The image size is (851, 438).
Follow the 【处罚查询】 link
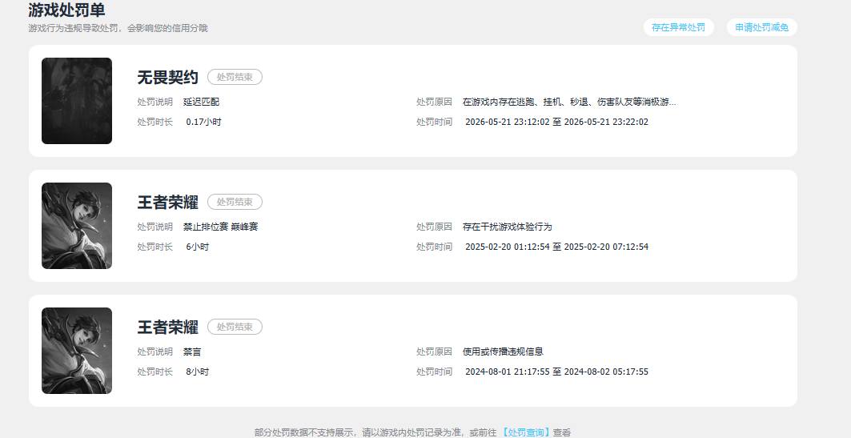[525, 432]
